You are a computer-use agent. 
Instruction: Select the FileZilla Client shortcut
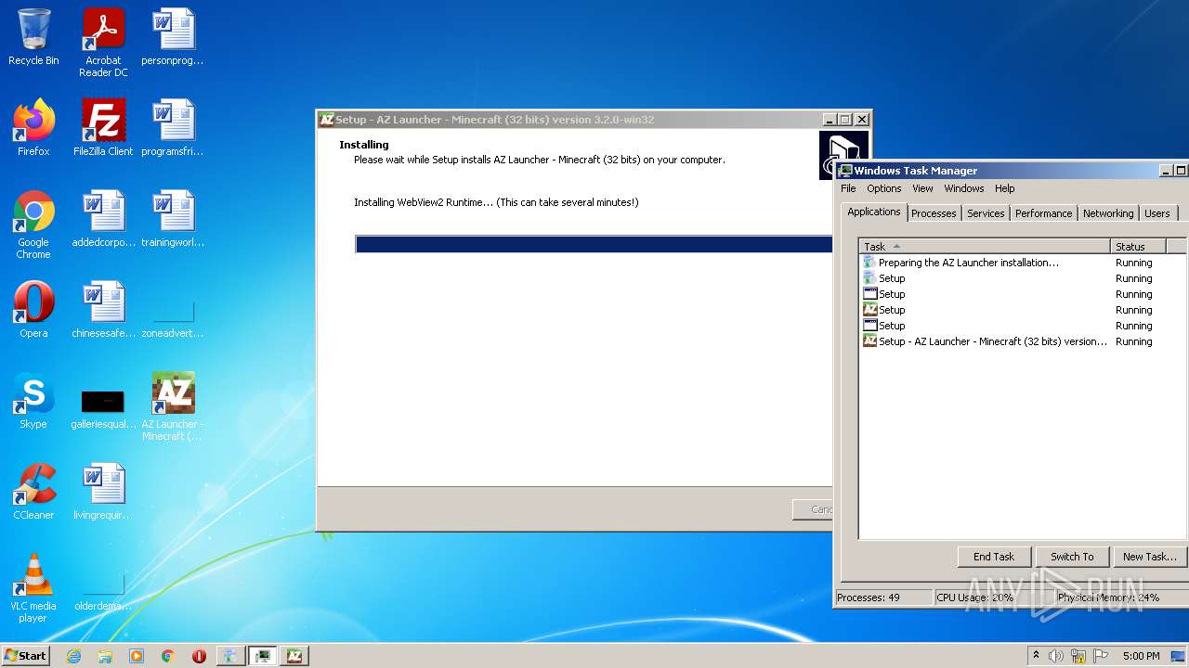(x=103, y=128)
